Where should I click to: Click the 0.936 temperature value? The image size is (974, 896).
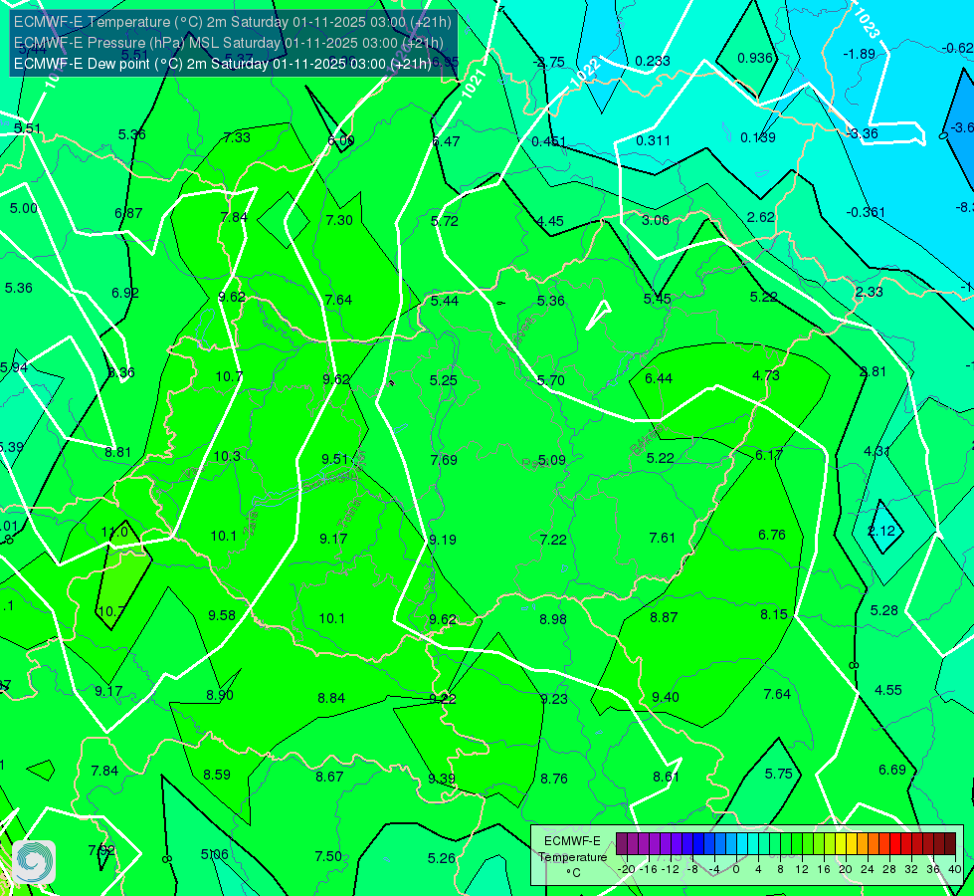click(x=755, y=58)
